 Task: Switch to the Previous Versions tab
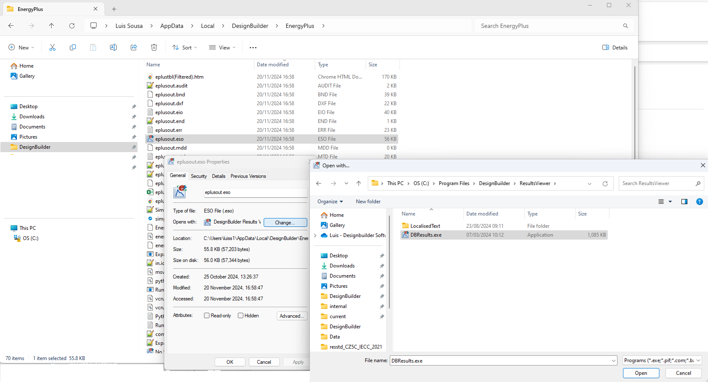tap(248, 176)
